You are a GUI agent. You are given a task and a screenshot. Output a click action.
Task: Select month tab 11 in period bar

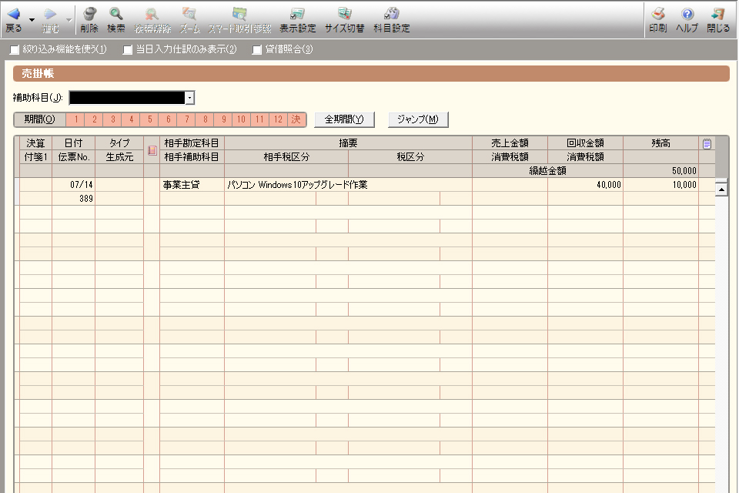259,119
